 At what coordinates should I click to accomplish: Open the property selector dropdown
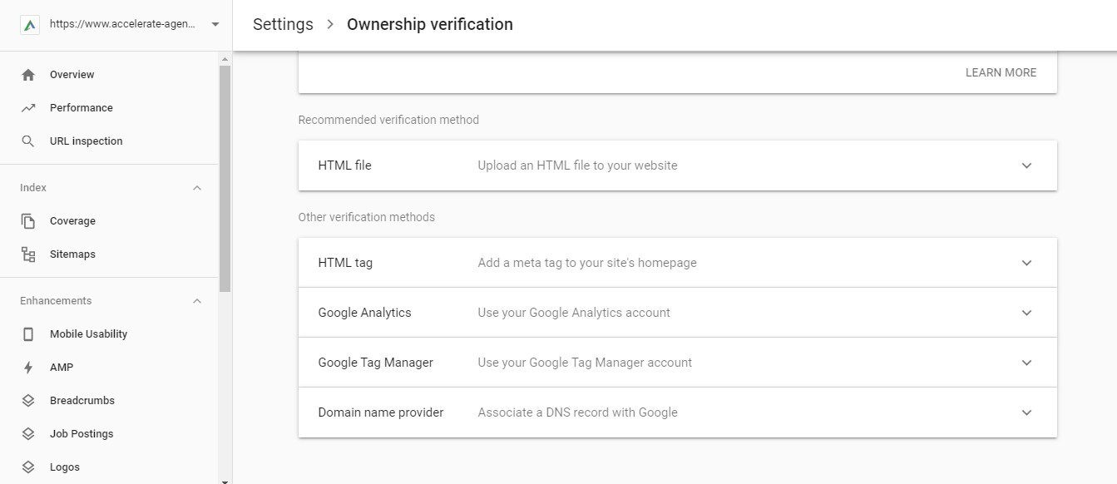[215, 25]
